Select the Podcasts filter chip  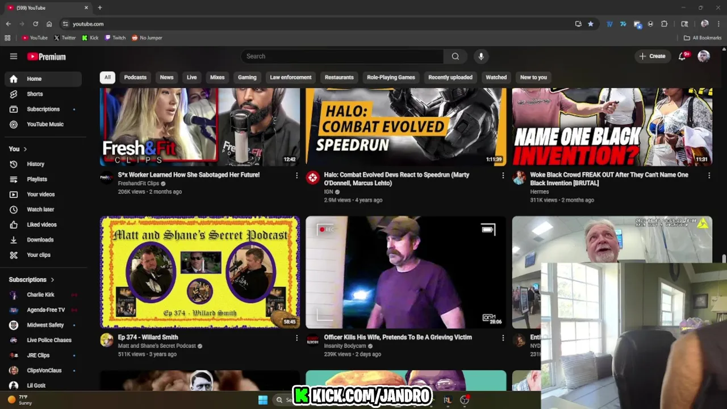(135, 77)
